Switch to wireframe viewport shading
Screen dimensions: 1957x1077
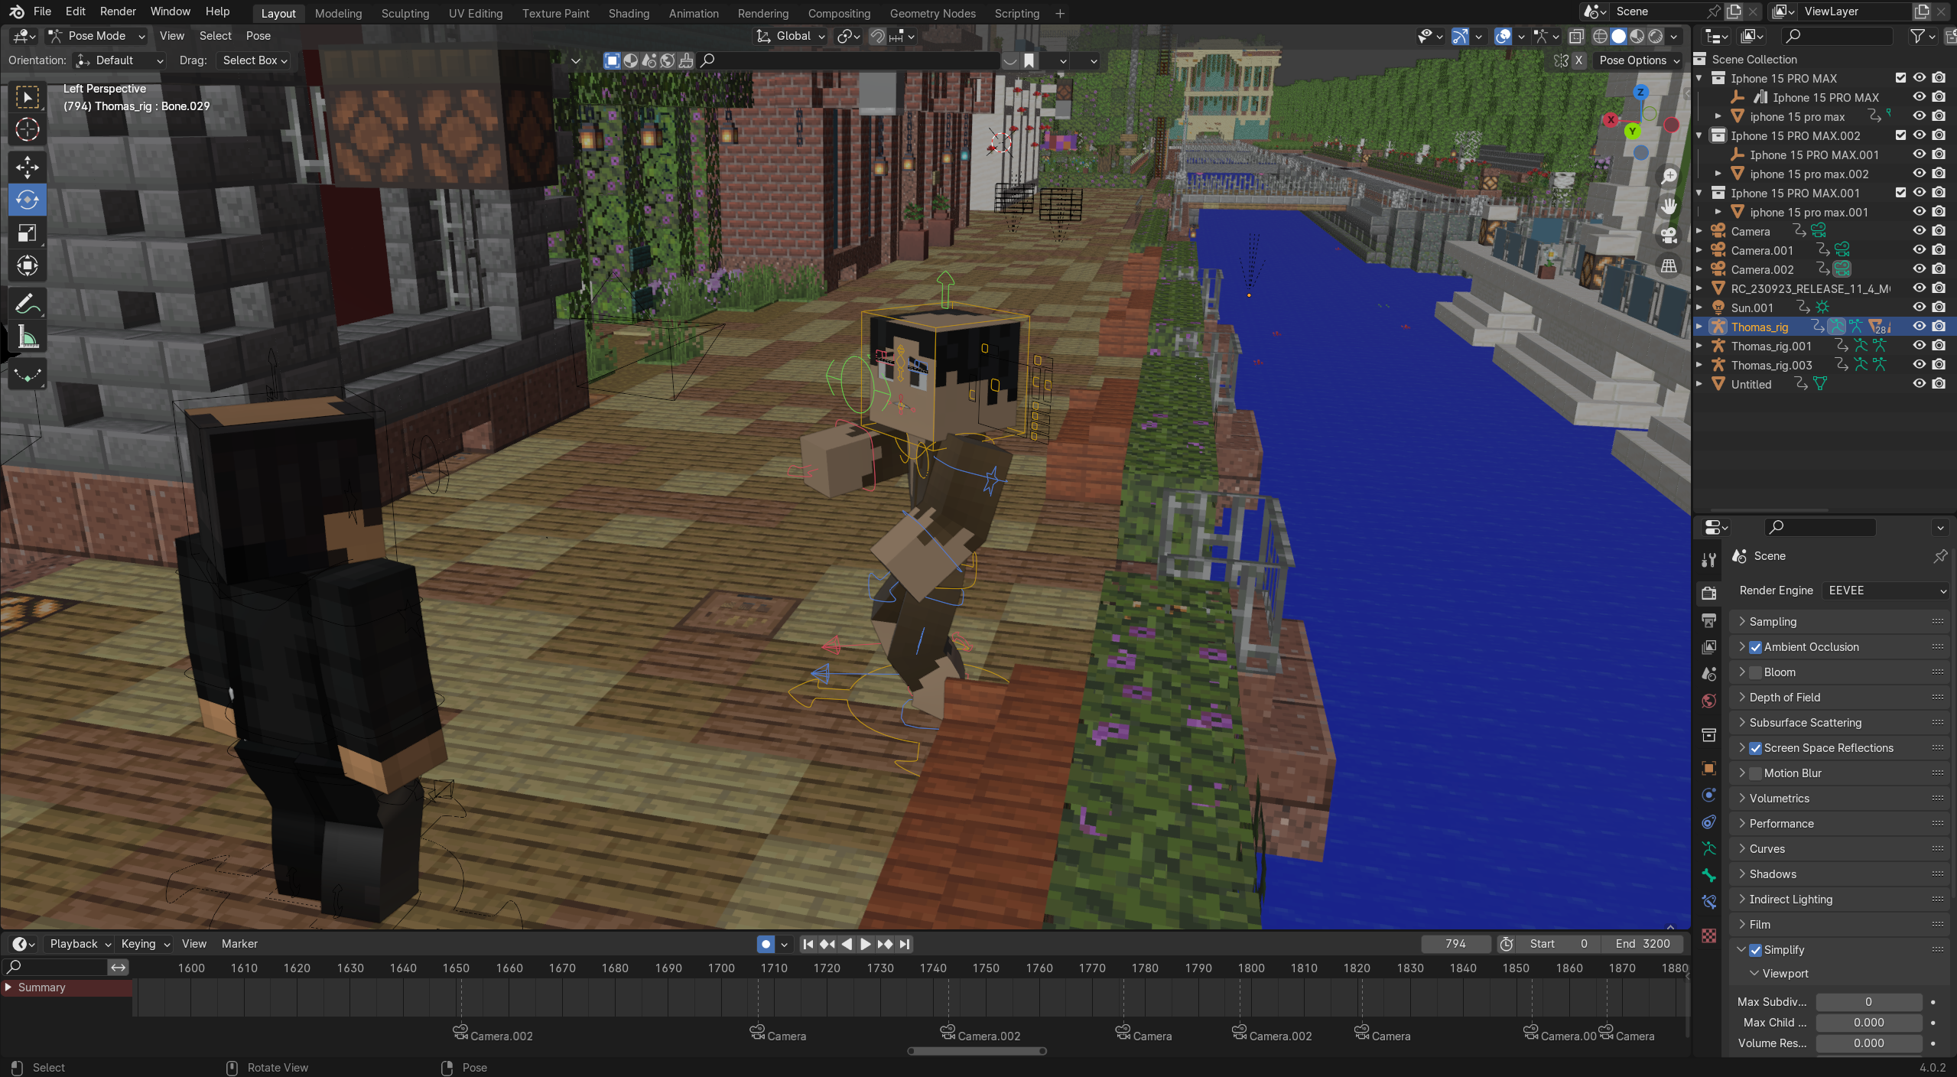point(1600,36)
